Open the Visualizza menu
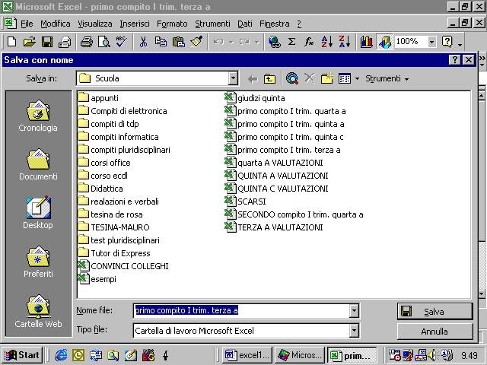The image size is (487, 365). (94, 24)
